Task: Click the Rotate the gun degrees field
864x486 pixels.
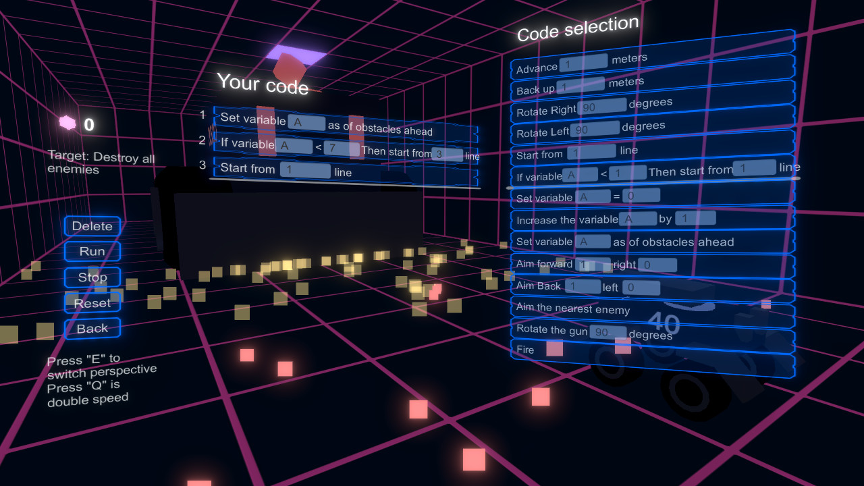Action: [609, 331]
